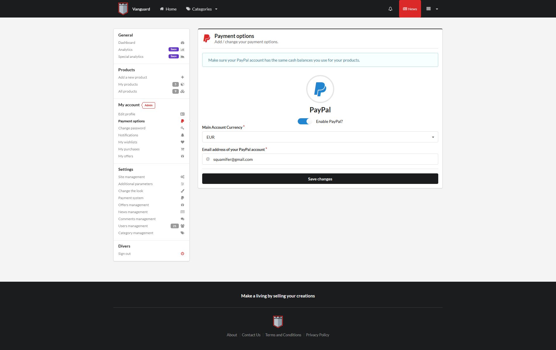Click the cart icon beside My purchases

tap(182, 149)
